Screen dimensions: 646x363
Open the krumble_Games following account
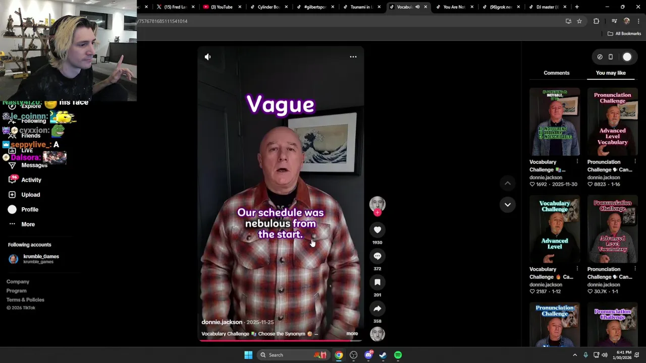click(34, 259)
